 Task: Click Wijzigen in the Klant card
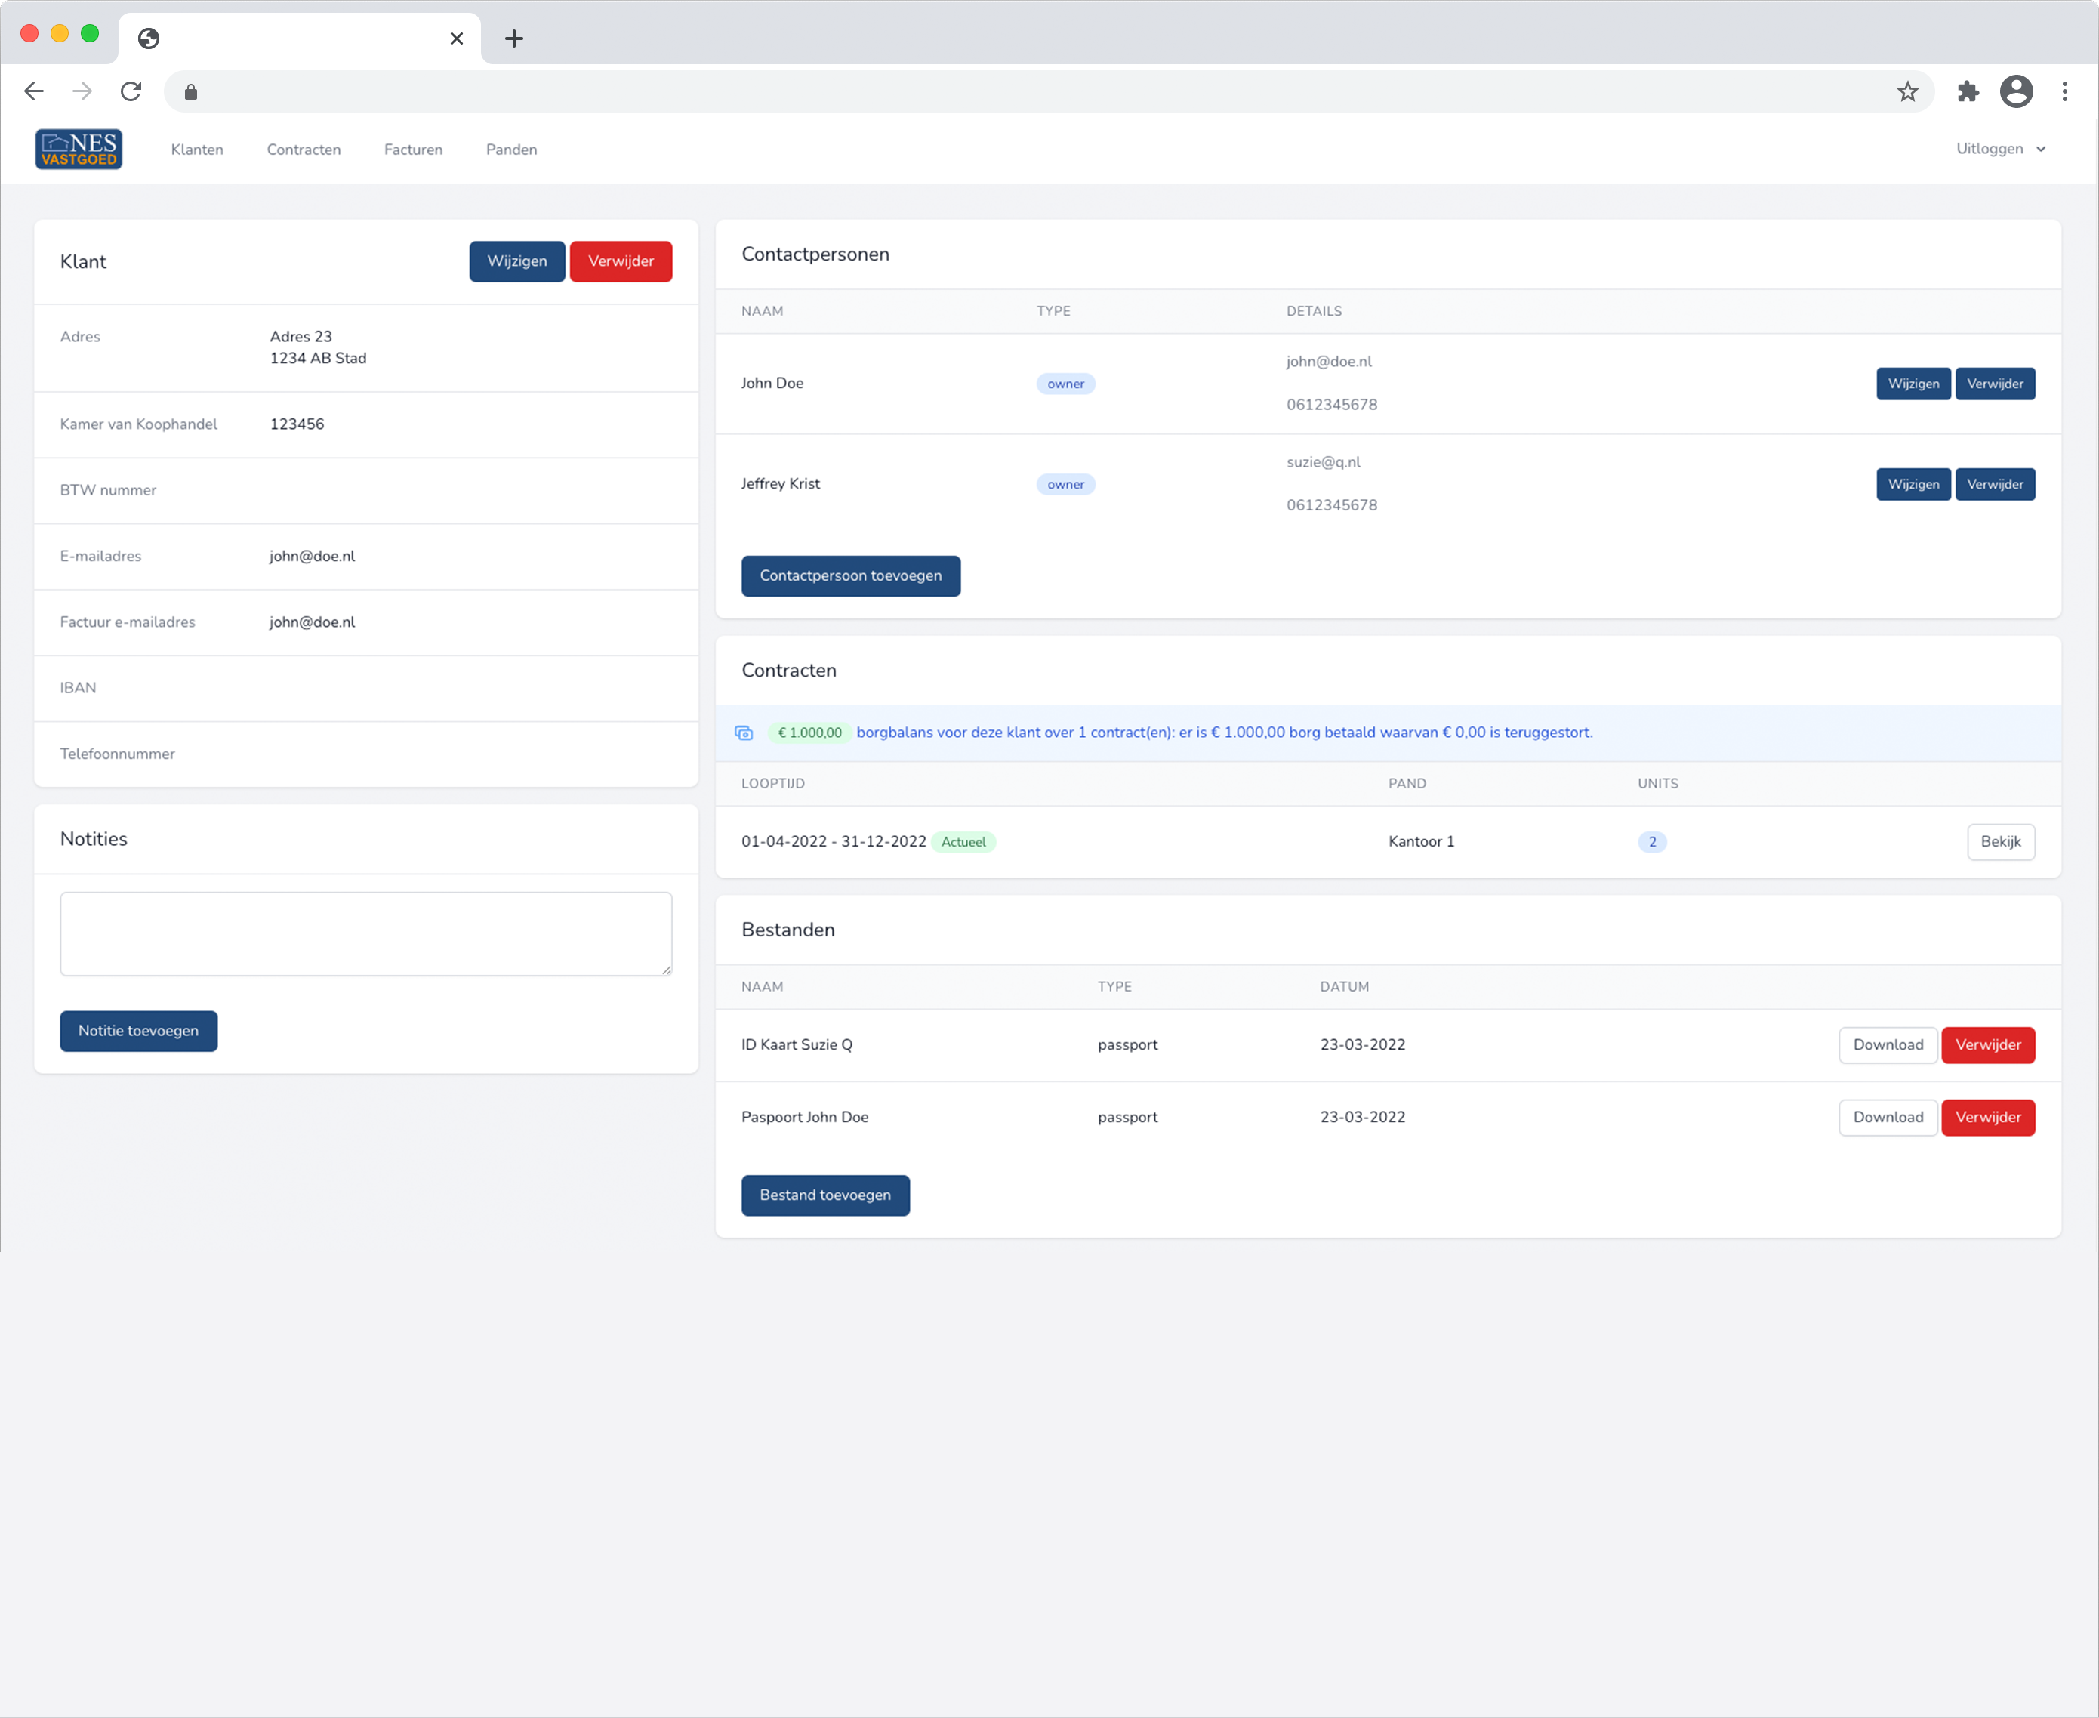click(516, 261)
